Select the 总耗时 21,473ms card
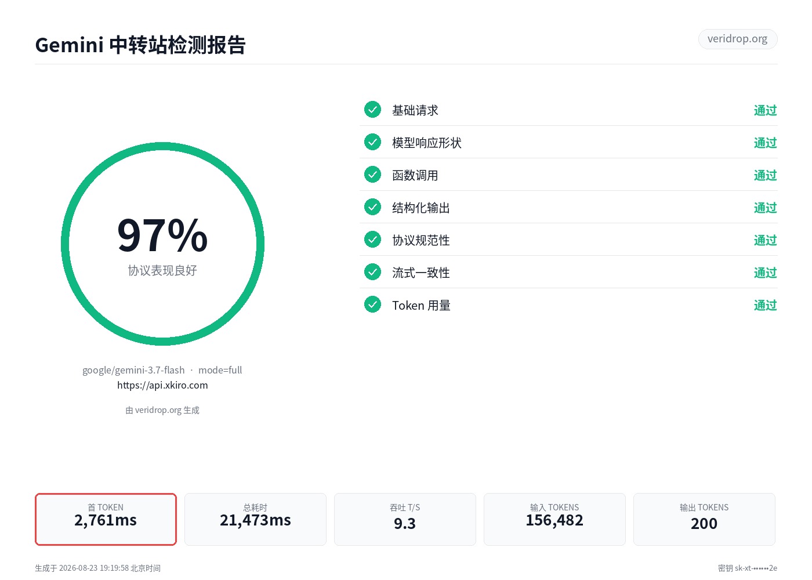 (255, 519)
